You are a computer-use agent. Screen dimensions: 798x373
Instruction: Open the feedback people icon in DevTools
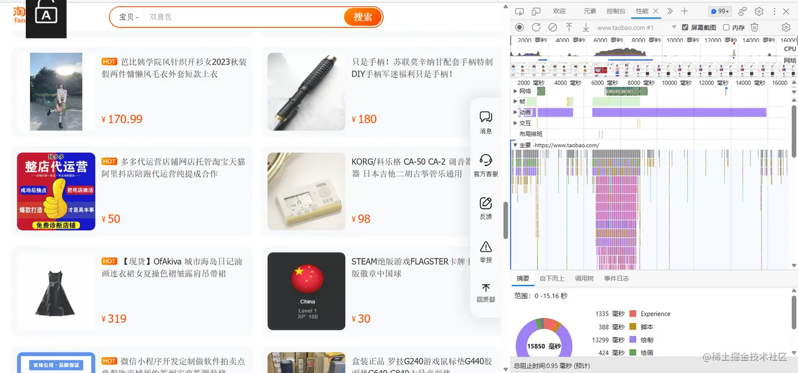click(743, 11)
